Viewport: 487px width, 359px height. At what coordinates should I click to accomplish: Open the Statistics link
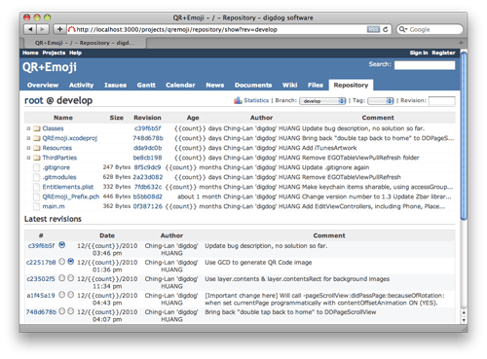click(x=256, y=100)
